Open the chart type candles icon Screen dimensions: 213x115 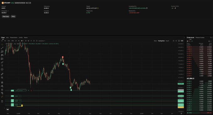click(26, 41)
